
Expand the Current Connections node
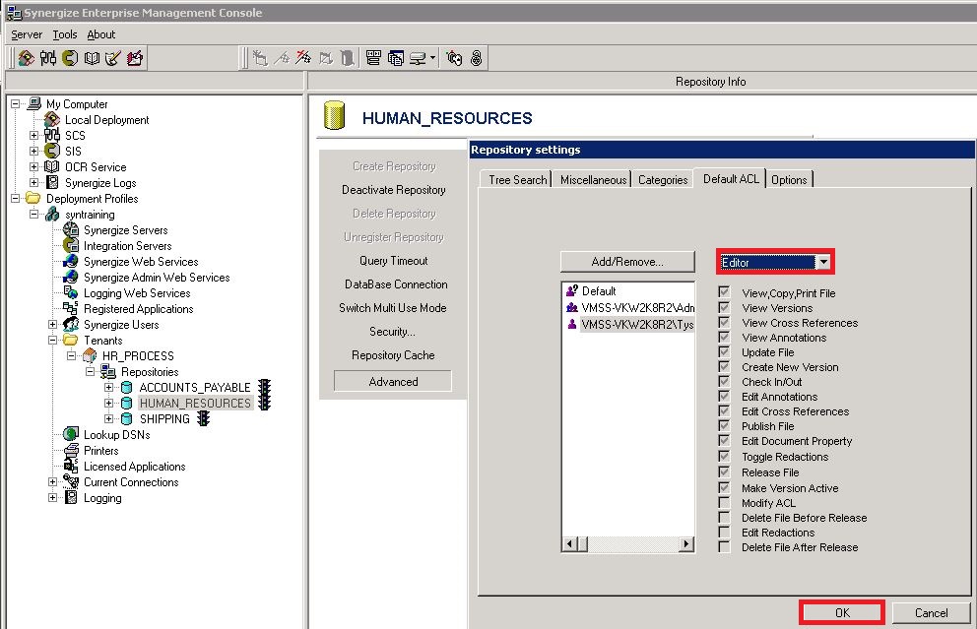coord(53,481)
